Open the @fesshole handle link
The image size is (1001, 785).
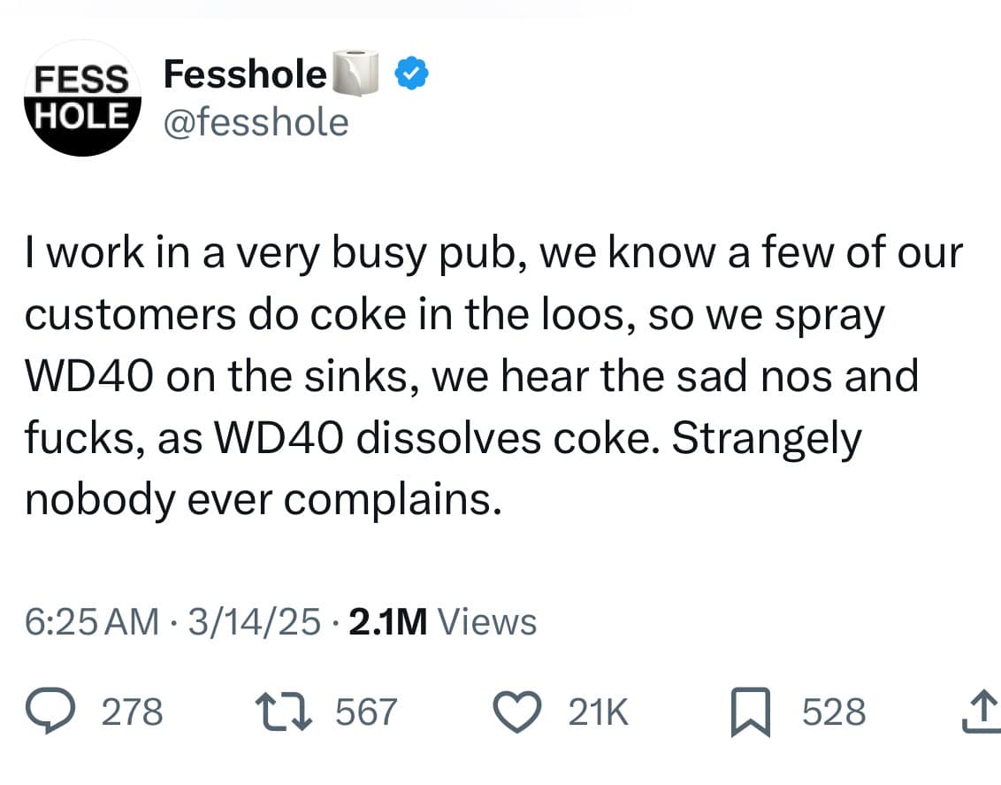[x=256, y=121]
